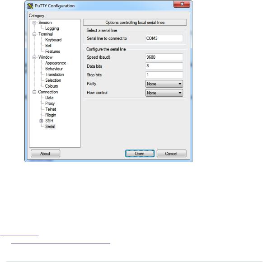Select Data category
The image size is (263, 262).
[x=49, y=98]
